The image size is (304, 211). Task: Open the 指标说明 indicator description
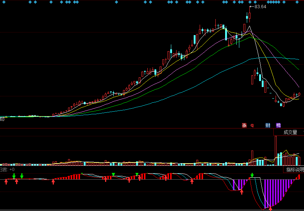pos(295,170)
